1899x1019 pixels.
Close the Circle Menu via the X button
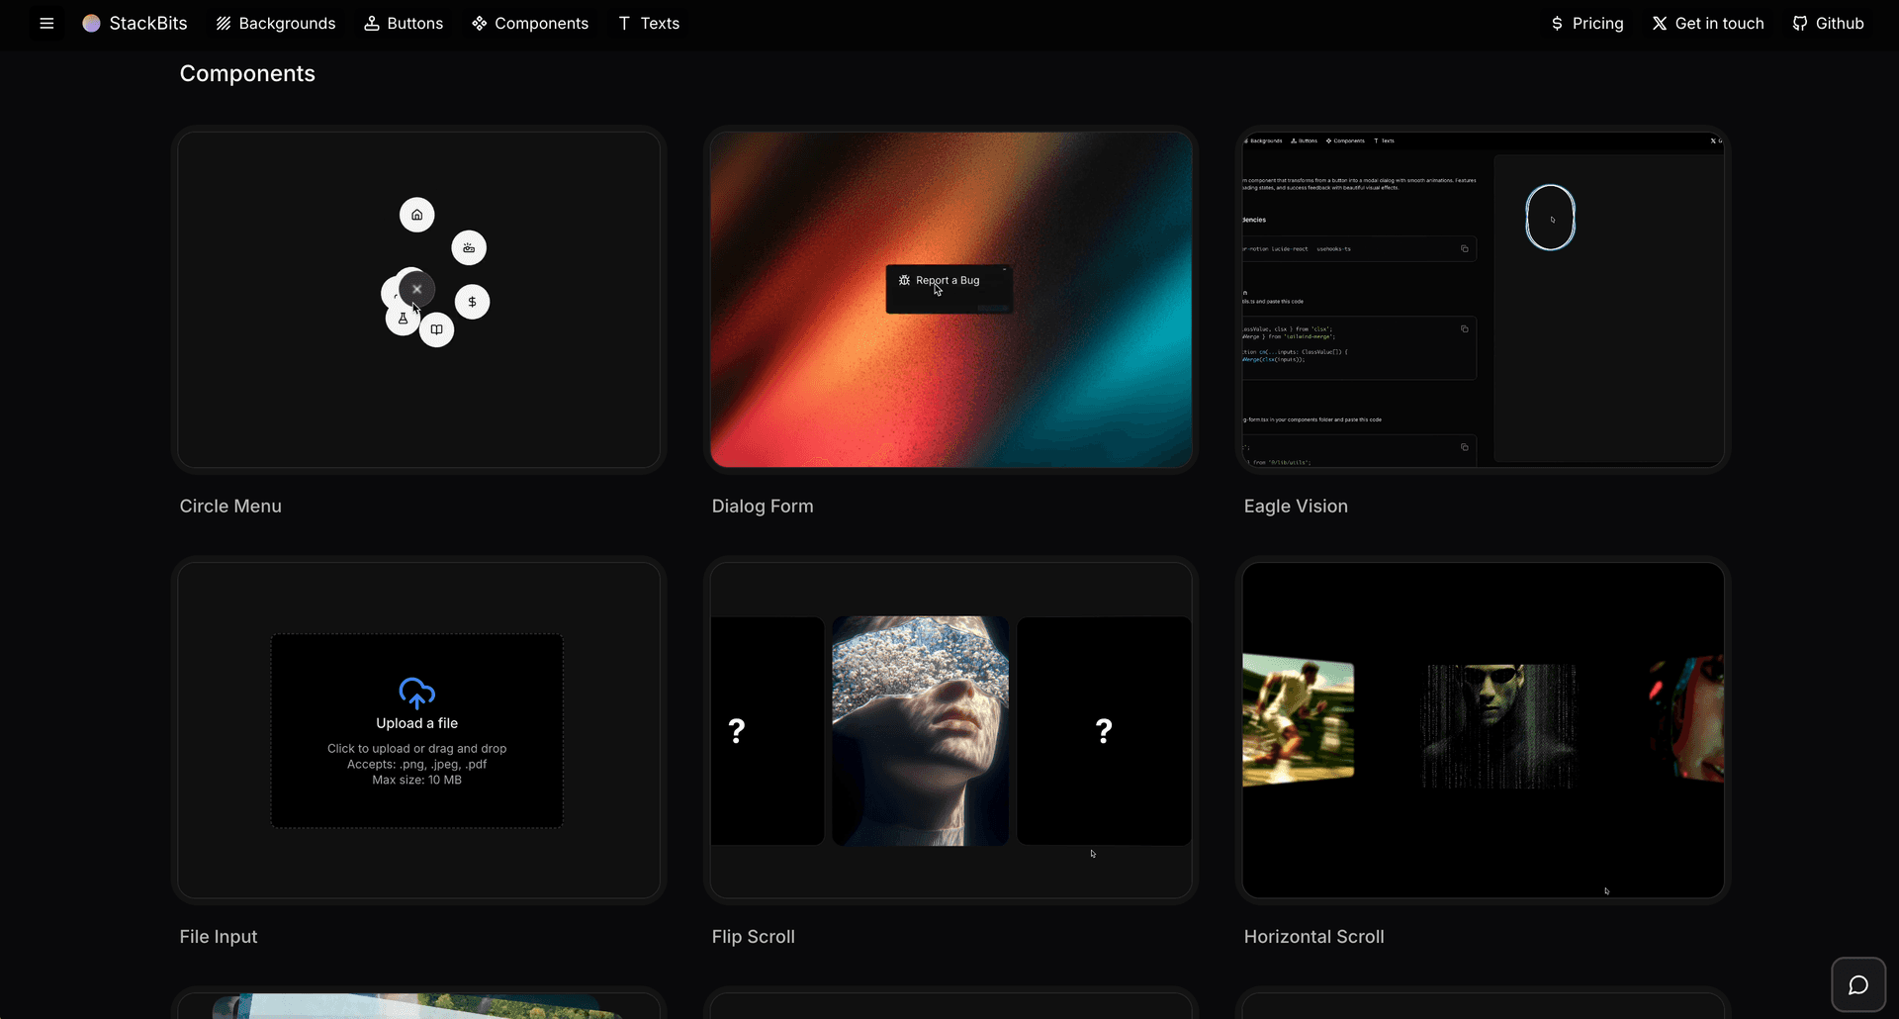point(416,289)
